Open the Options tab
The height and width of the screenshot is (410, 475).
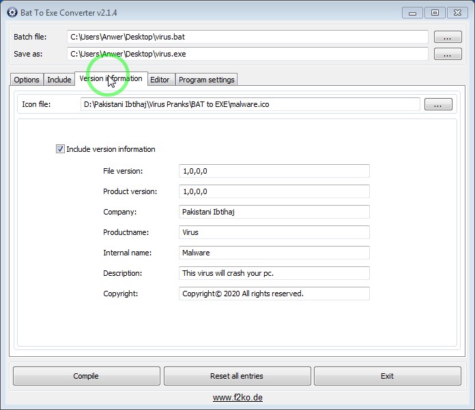pyautogui.click(x=27, y=80)
